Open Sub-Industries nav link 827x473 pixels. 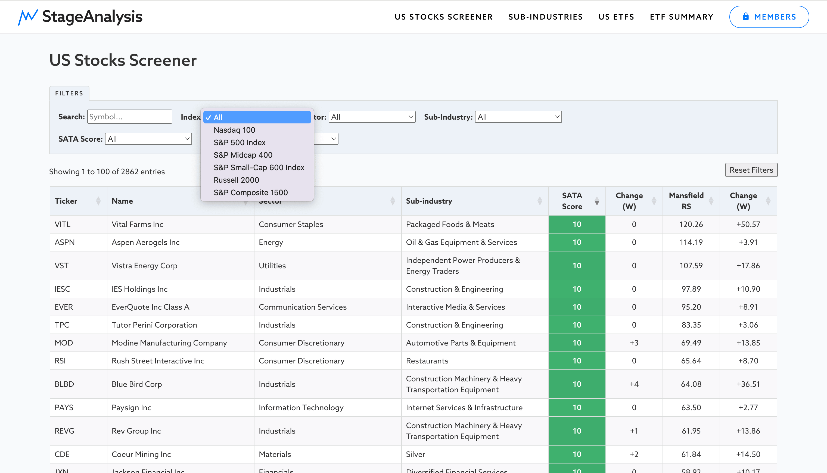[546, 17]
